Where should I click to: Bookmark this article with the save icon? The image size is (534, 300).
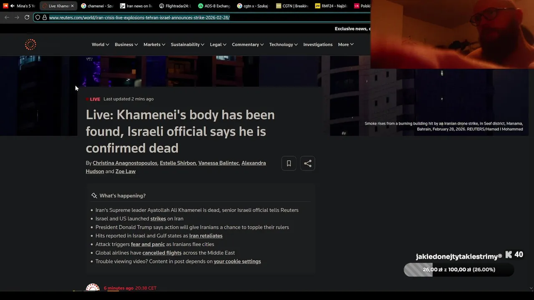click(x=289, y=164)
